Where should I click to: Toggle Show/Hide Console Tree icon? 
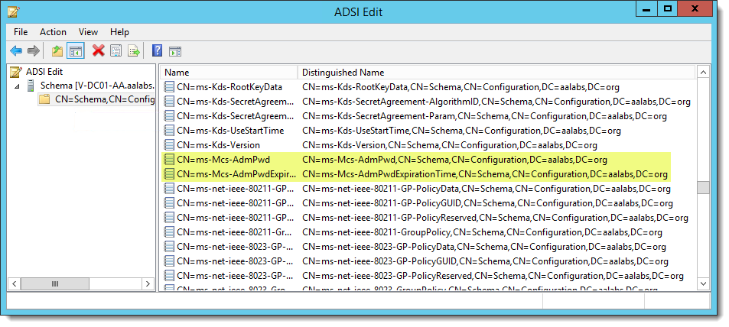pos(76,51)
